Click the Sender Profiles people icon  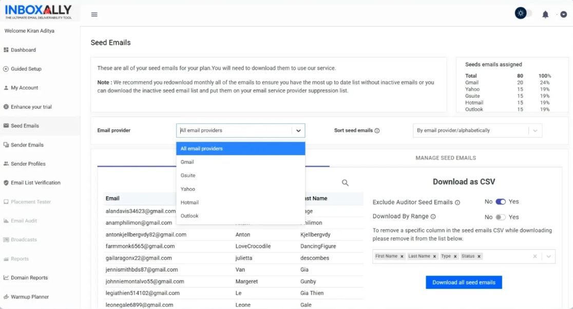click(6, 163)
